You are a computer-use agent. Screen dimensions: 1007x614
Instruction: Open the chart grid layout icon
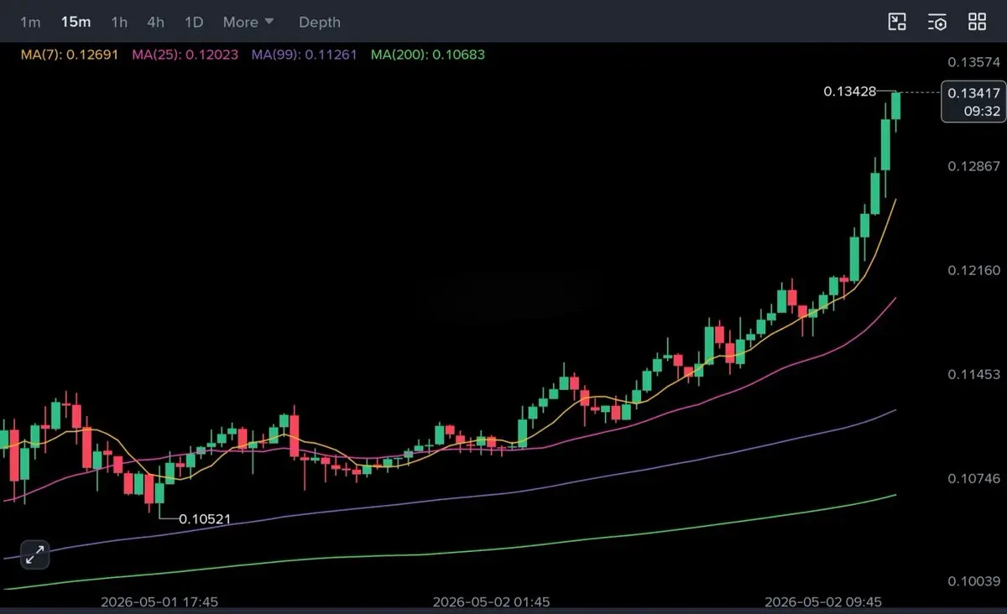978,23
